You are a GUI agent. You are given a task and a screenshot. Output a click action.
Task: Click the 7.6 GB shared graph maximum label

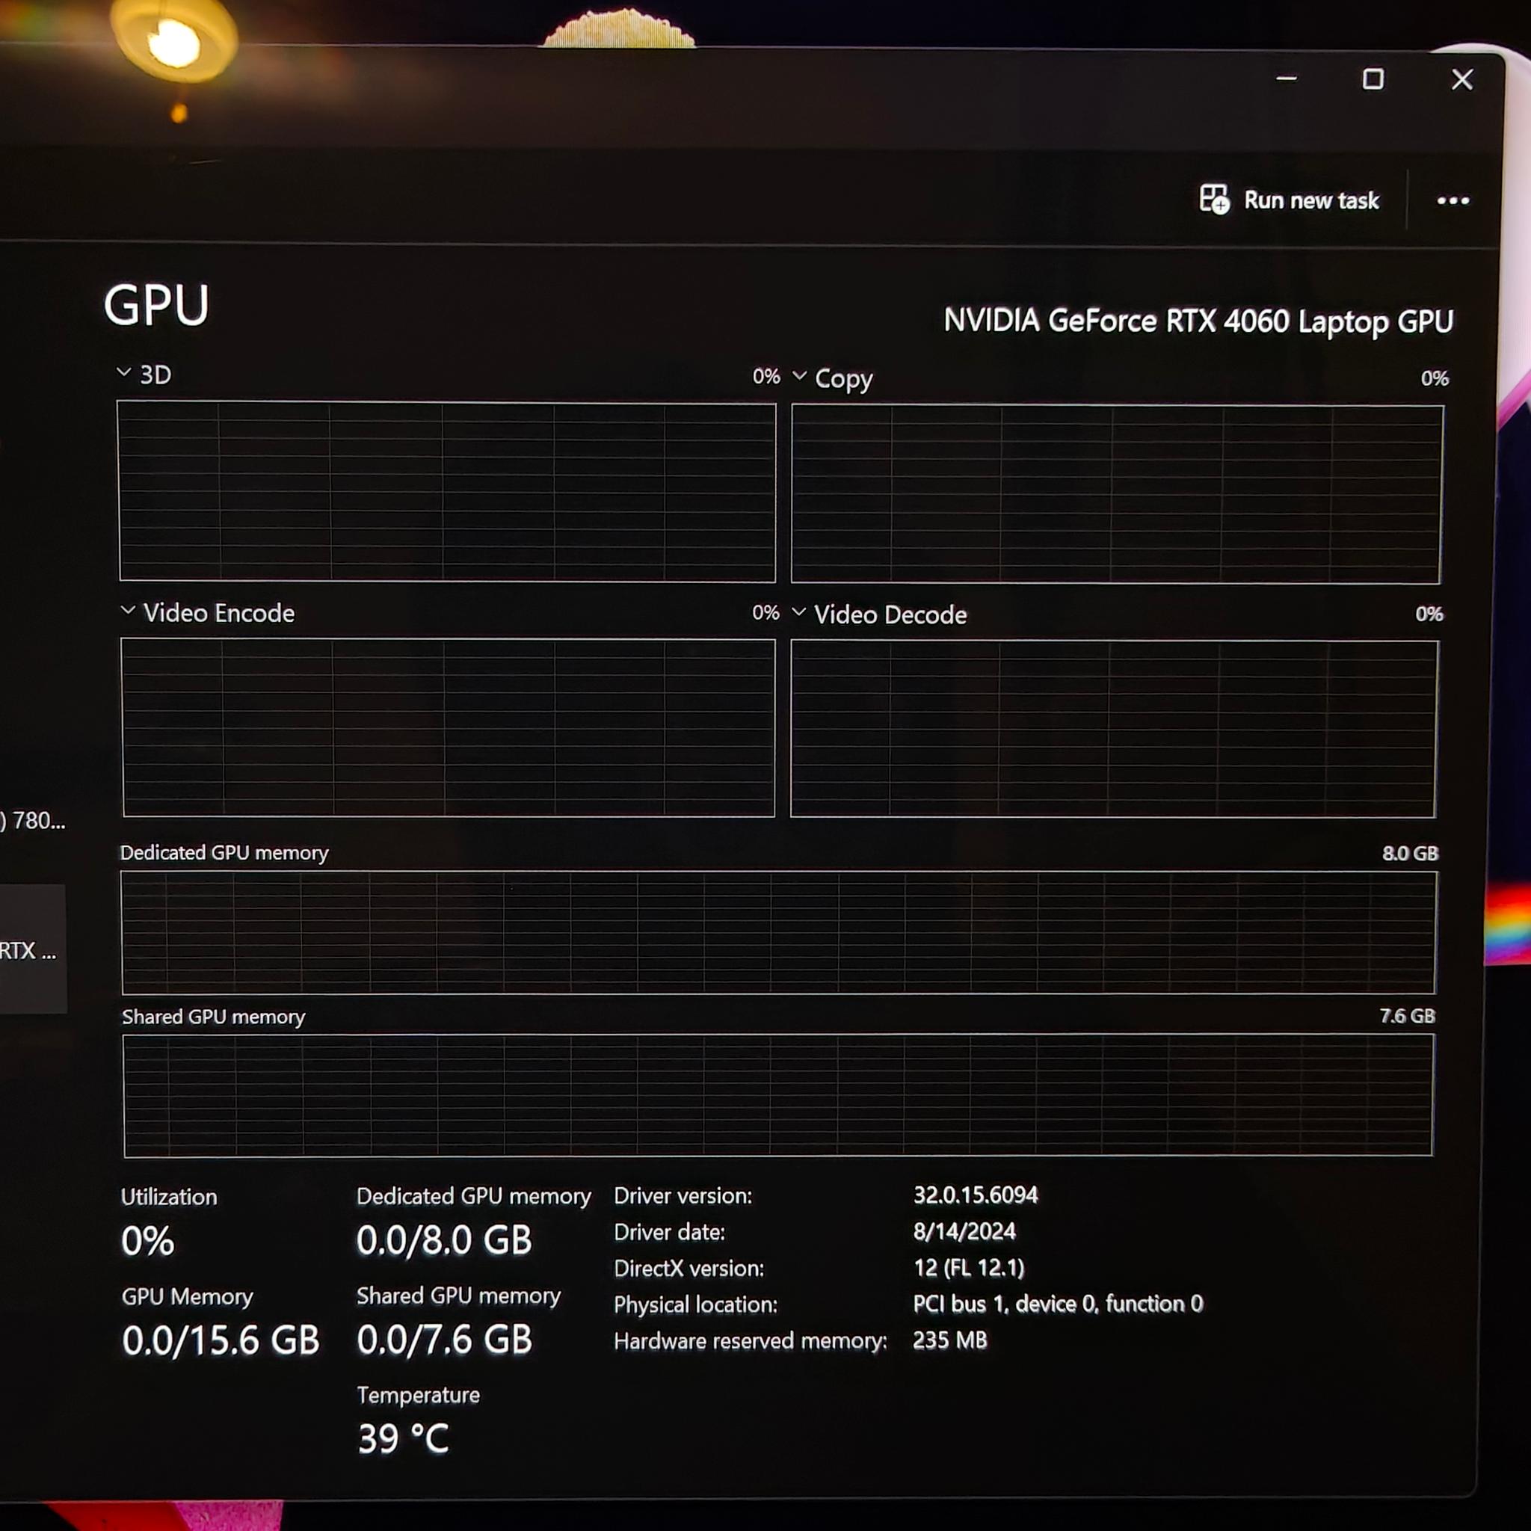pyautogui.click(x=1408, y=1016)
